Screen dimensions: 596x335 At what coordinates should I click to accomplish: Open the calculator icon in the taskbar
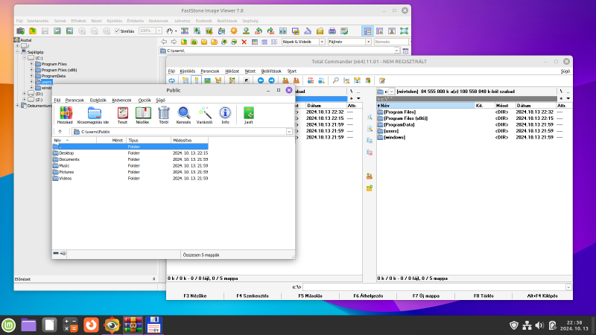(x=70, y=325)
